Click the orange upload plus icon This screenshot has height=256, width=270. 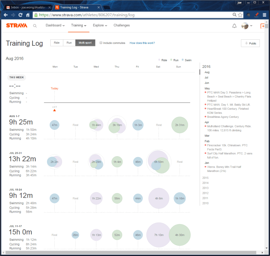[x=262, y=26]
